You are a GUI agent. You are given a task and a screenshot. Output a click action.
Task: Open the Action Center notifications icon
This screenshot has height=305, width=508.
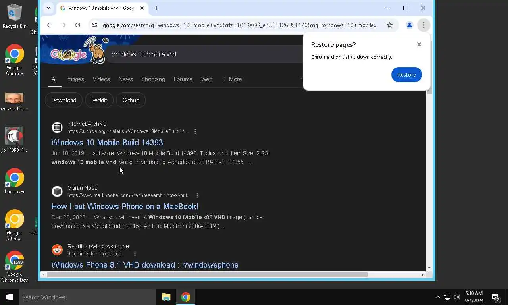(x=496, y=297)
